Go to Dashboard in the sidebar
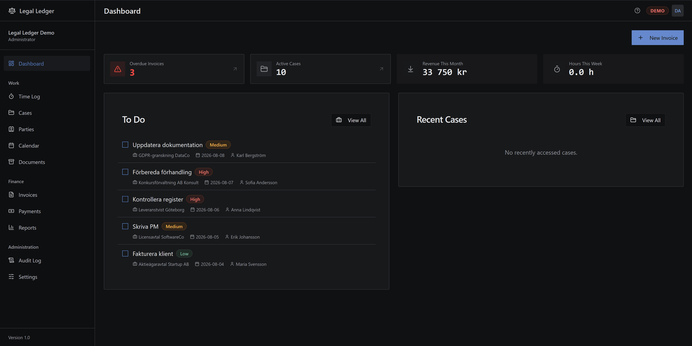The height and width of the screenshot is (346, 692). tap(47, 64)
